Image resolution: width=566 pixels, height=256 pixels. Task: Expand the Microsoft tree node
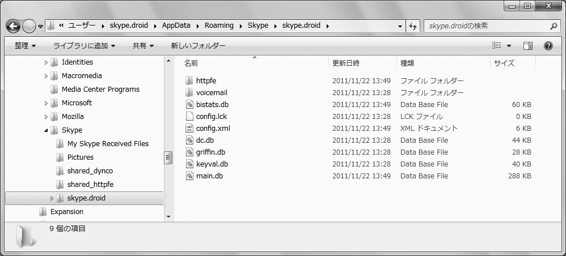46,103
